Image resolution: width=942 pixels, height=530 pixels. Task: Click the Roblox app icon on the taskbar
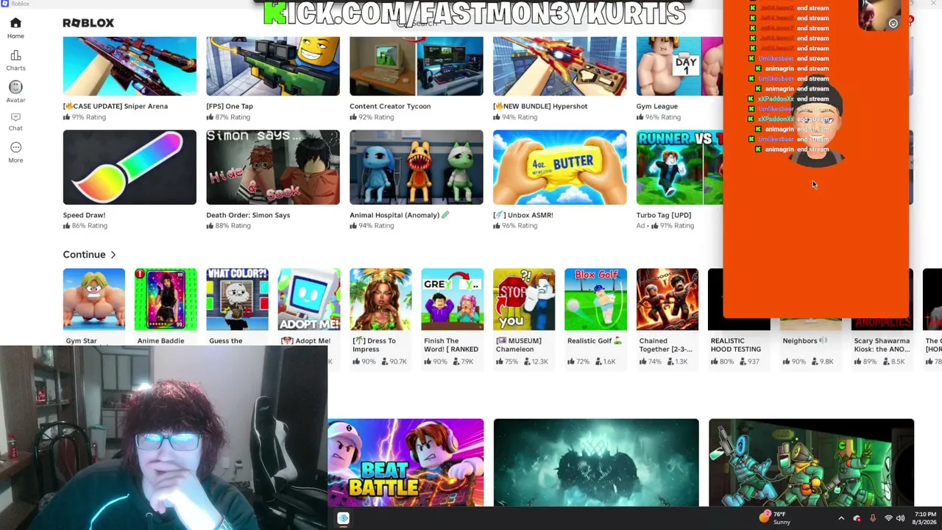(x=343, y=518)
